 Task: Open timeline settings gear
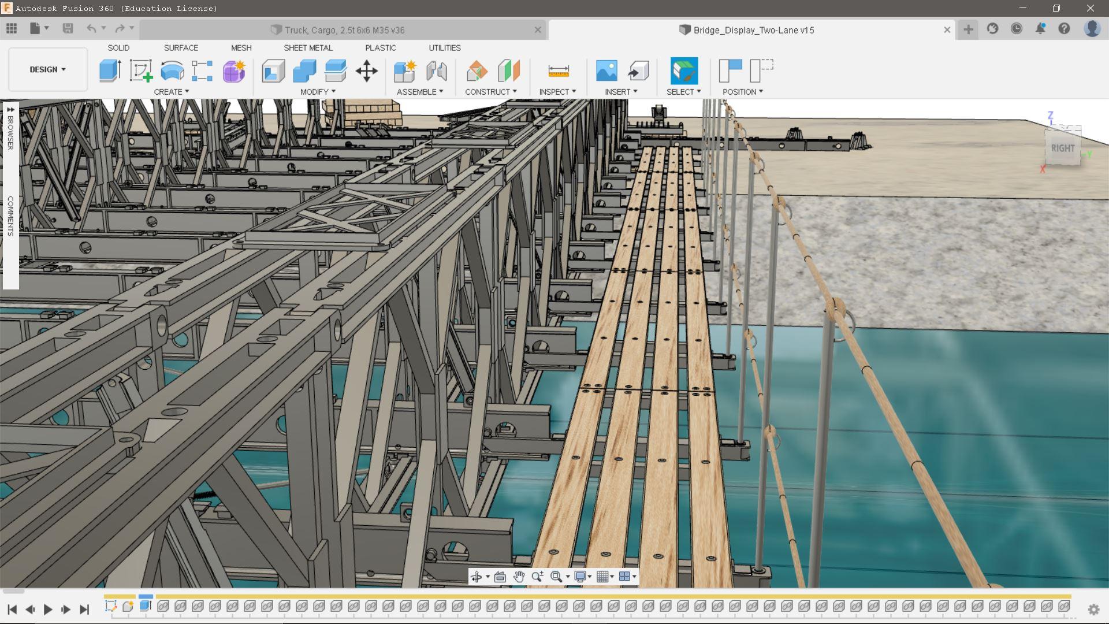point(1093,609)
